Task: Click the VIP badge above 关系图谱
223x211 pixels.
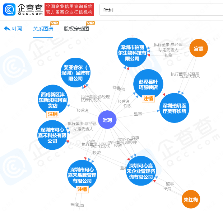Action: [x=55, y=23]
